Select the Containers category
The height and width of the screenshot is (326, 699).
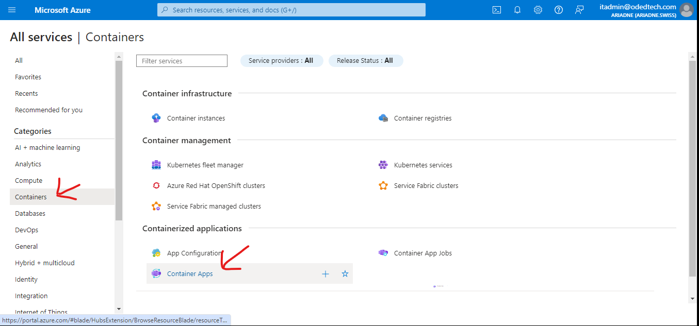click(62, 197)
